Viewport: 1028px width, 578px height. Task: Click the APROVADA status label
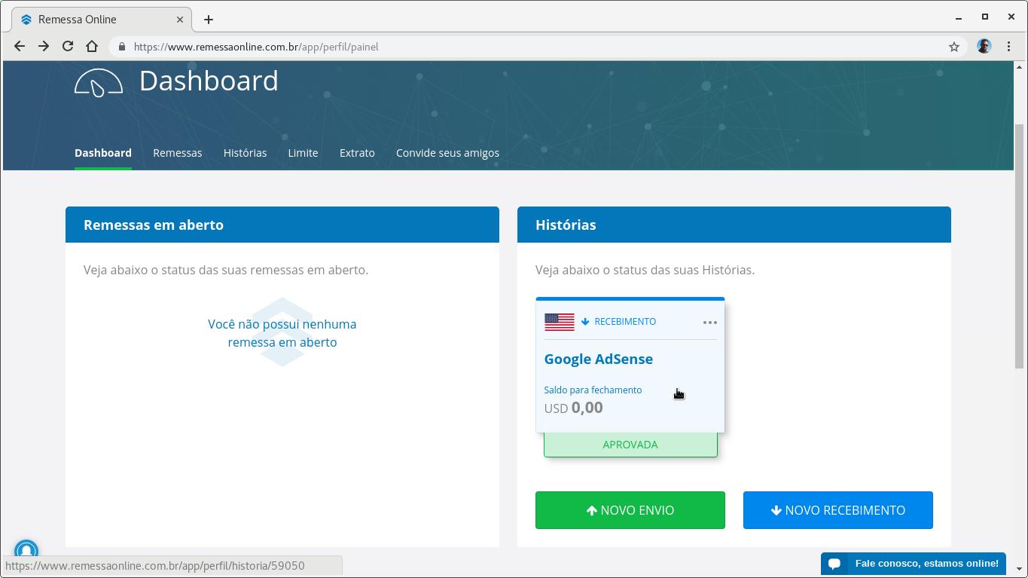pyautogui.click(x=630, y=445)
